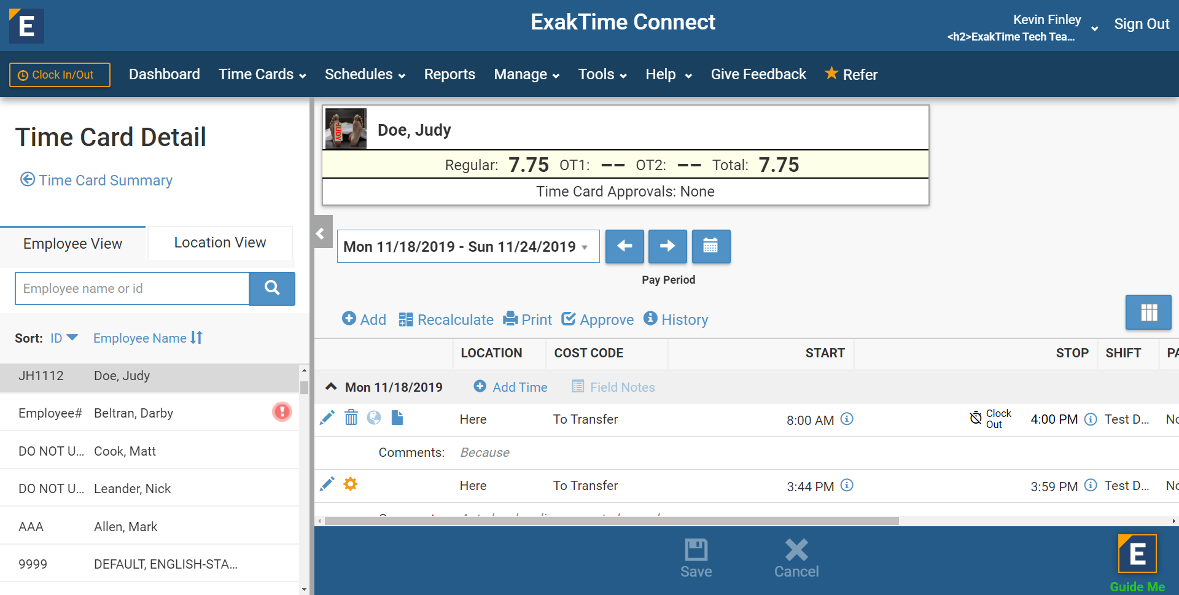Viewport: 1179px width, 595px height.
Task: Switch to Location View tab
Action: (220, 243)
